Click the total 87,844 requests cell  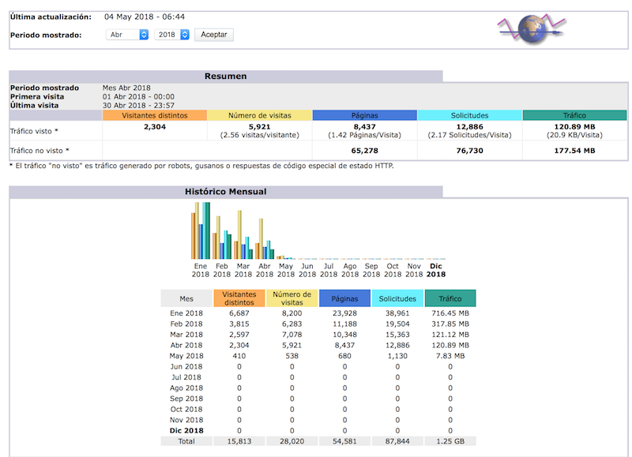click(397, 441)
